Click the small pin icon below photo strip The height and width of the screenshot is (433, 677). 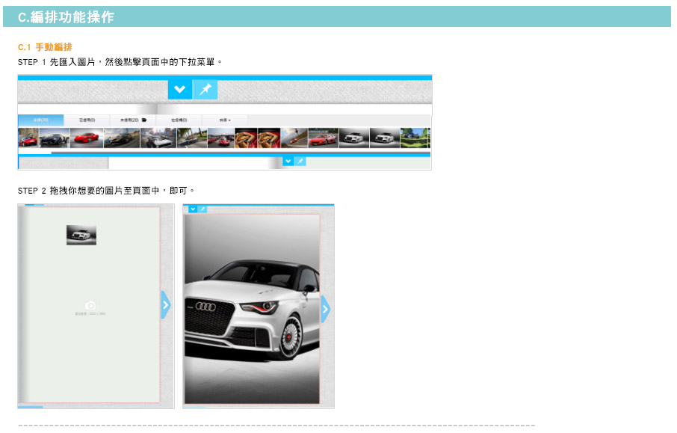click(x=300, y=162)
